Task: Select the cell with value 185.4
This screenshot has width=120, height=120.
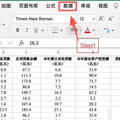Action: pyautogui.click(x=26, y=109)
